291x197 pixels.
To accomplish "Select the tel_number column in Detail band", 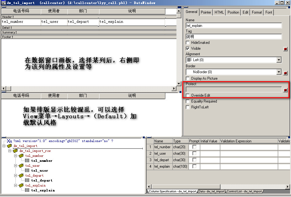I will 21,22.
